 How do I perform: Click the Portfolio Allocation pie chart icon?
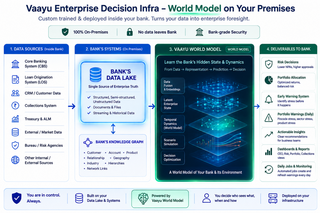coord(269,80)
